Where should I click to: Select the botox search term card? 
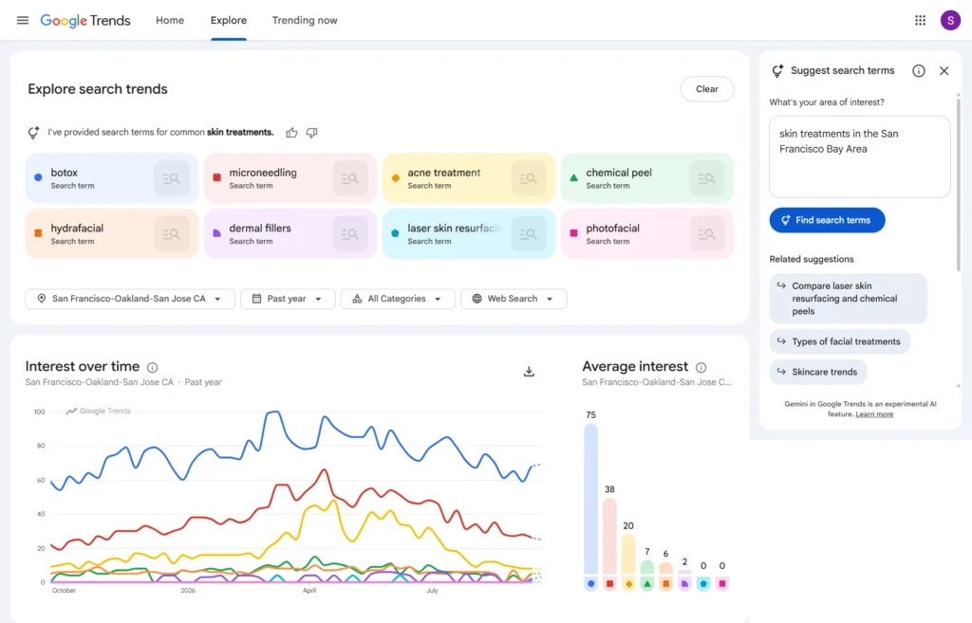coord(112,178)
